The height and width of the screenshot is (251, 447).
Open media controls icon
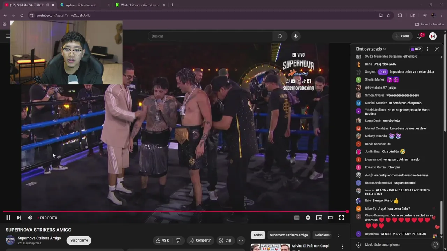[x=425, y=15]
